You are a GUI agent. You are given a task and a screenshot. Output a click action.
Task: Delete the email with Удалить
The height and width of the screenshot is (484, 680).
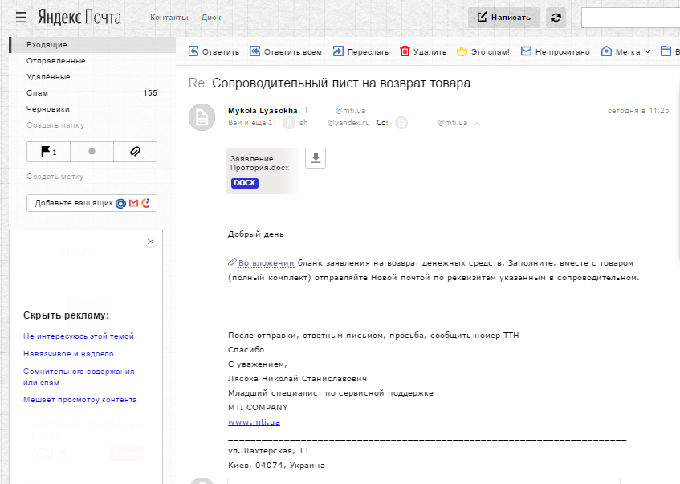(423, 51)
